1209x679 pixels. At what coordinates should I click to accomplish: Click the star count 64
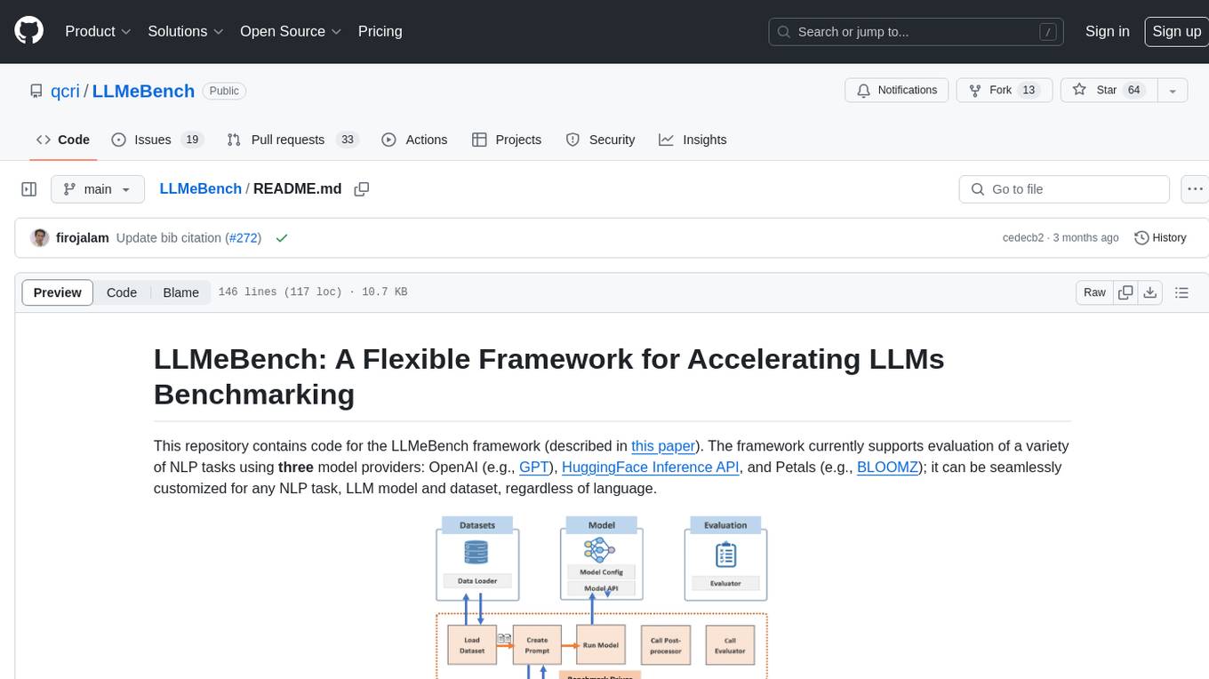[1133, 91]
